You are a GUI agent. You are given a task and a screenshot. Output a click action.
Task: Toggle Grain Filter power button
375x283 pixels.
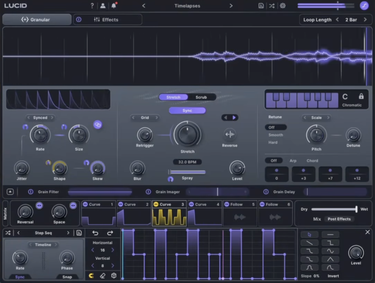point(30,192)
